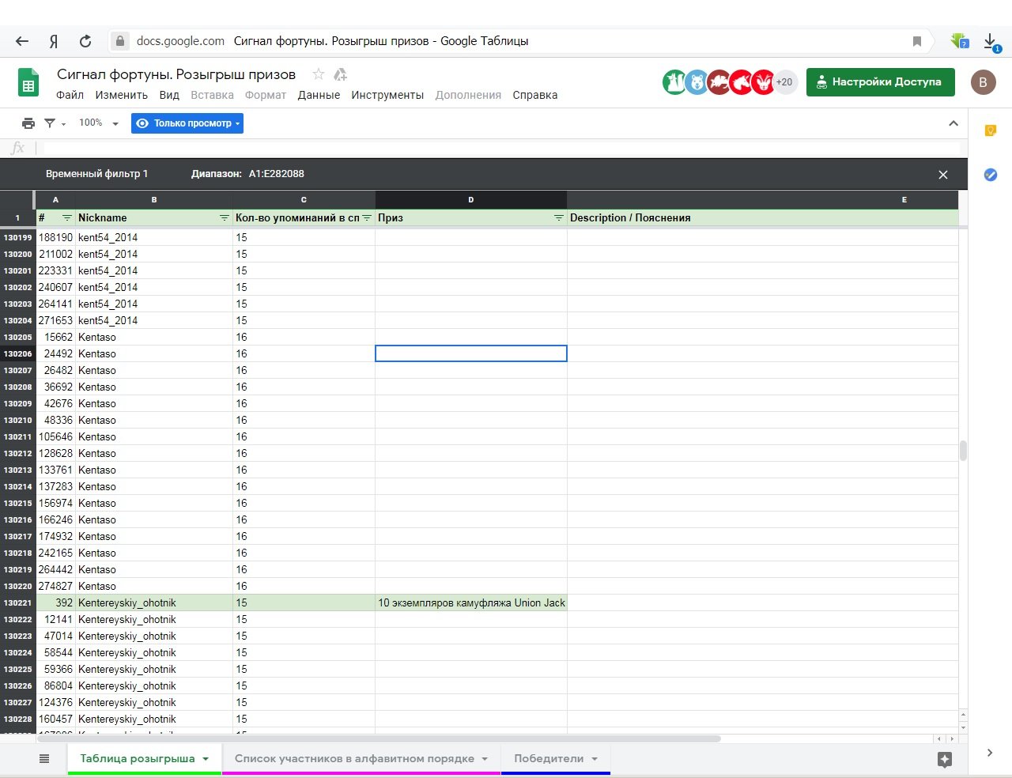The height and width of the screenshot is (778, 1012).
Task: Open the Tasks side panel icon
Action: pos(990,175)
